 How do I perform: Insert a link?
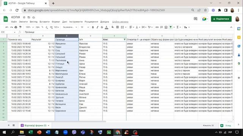click(x=157, y=27)
